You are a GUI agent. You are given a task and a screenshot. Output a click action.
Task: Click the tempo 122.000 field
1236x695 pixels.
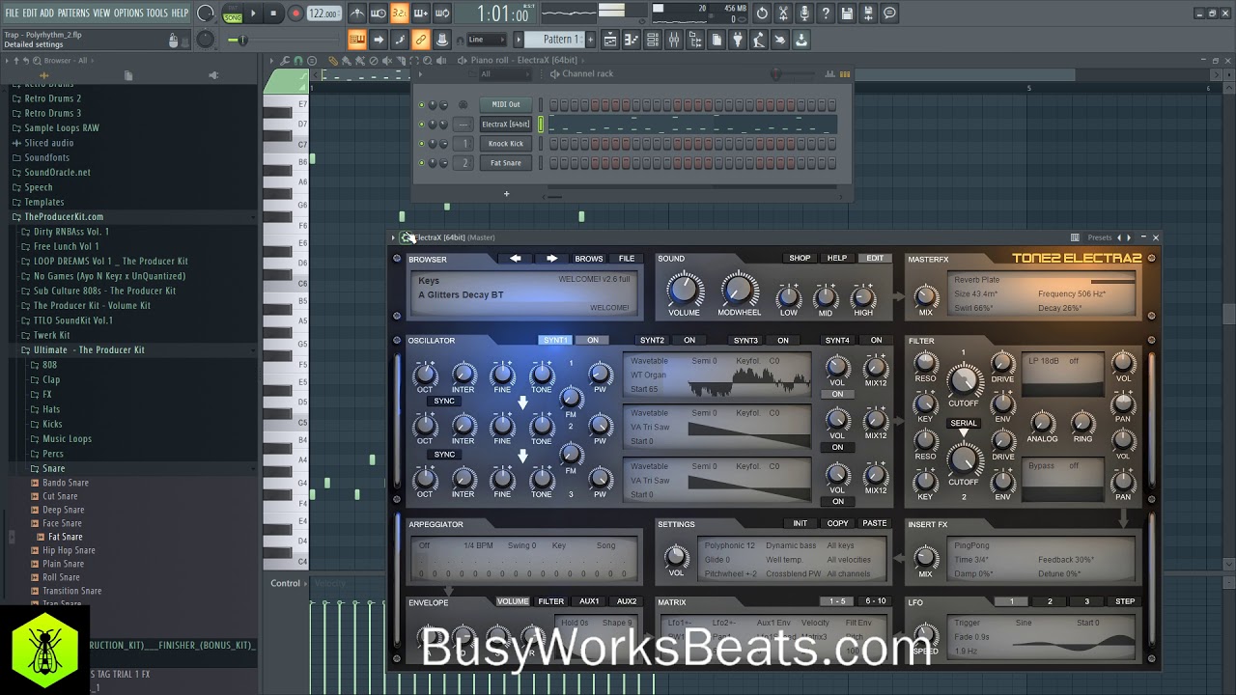[x=324, y=14]
